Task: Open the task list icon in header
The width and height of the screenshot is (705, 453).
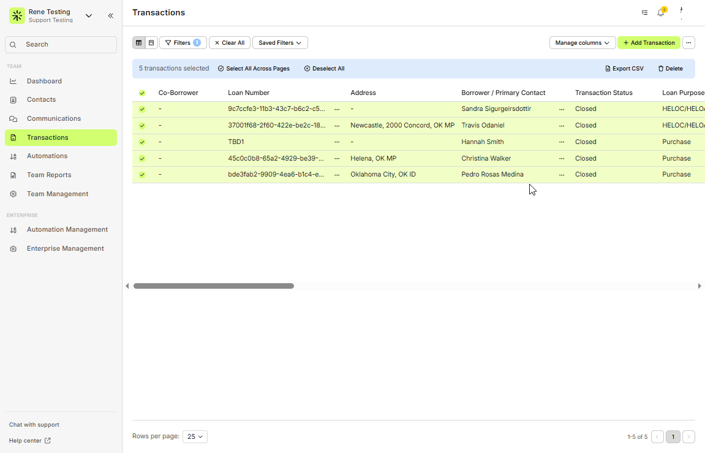Action: coord(644,13)
